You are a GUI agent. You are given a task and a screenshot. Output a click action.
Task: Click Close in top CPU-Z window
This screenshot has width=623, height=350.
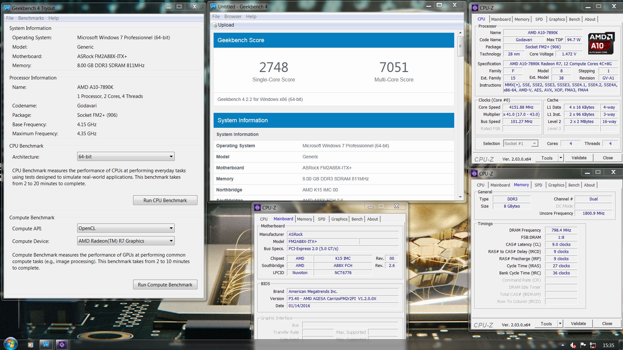coord(607,158)
